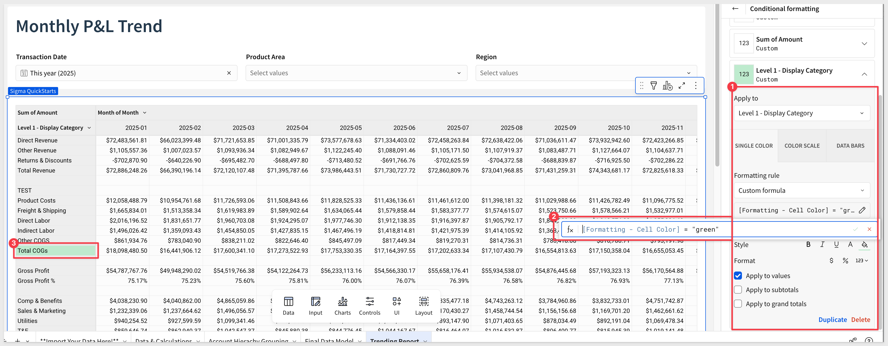Clear the This year (2025) date filter
Image resolution: width=888 pixels, height=346 pixels.
coord(229,73)
